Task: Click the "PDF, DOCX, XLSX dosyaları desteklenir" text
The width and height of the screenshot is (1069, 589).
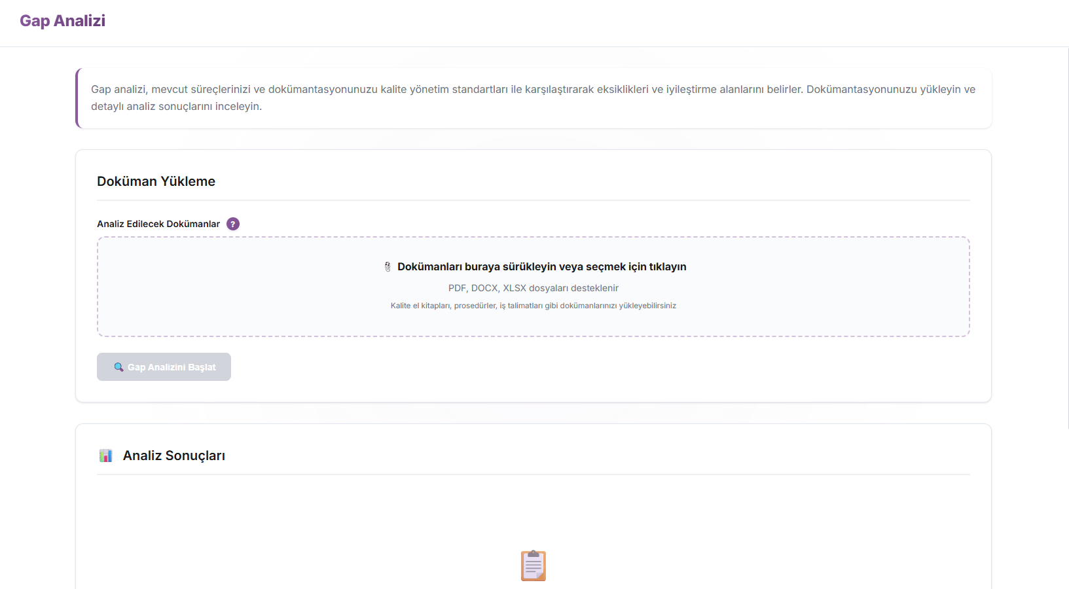Action: coord(533,288)
